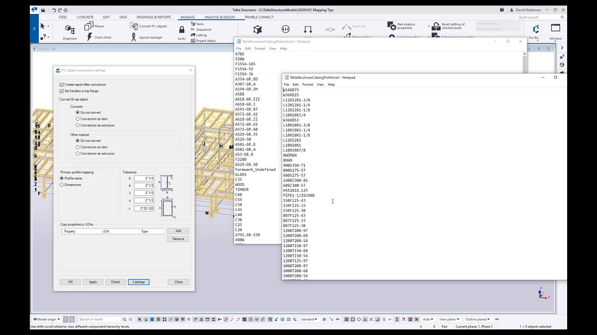Click the Undo arrow in title bar
The height and width of the screenshot is (335, 597).
[x=54, y=10]
